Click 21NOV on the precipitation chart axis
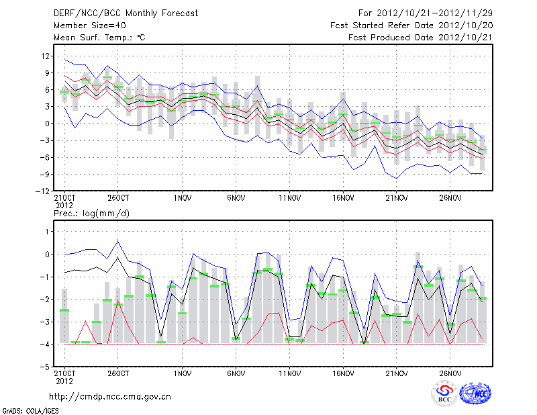This screenshot has width=537, height=415. pos(397,374)
